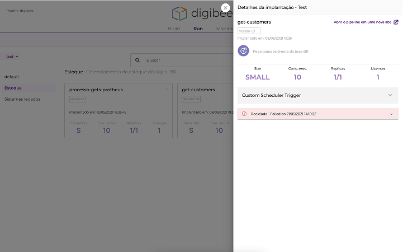The image size is (403, 252).
Task: Expand the Custom Scheduler Trigger section
Action: pos(390,95)
